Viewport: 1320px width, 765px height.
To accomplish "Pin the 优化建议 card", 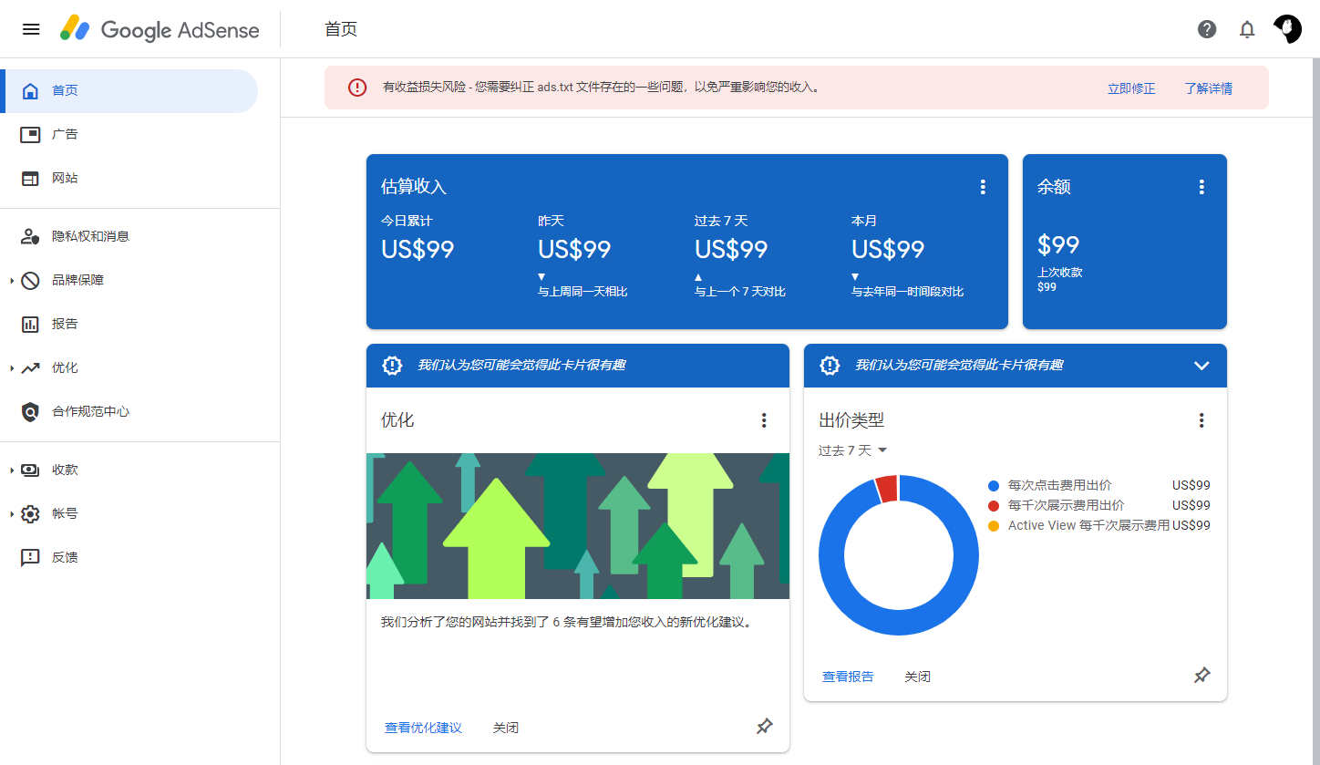I will [x=764, y=726].
